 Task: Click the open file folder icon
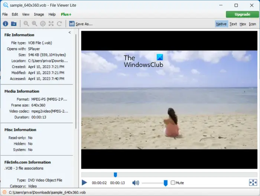click(14, 24)
